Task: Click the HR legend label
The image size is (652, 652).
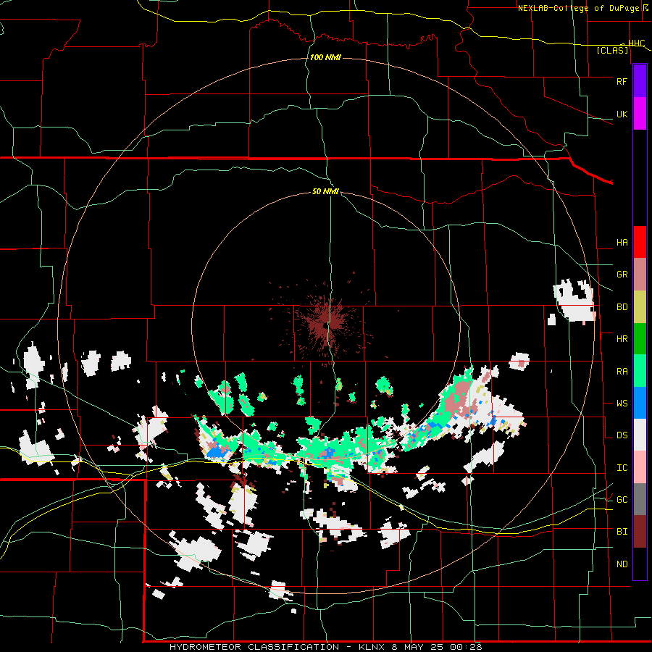Action: point(622,339)
